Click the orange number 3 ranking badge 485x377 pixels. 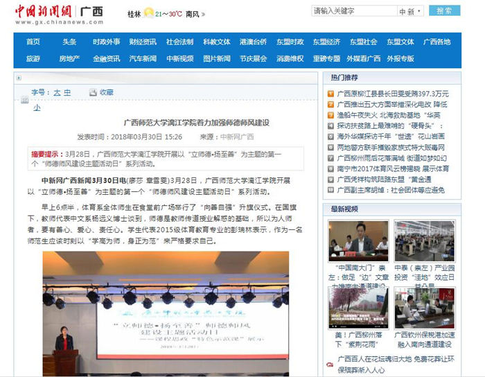pyautogui.click(x=331, y=115)
